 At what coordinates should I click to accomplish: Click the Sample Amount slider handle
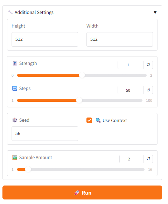(28, 169)
